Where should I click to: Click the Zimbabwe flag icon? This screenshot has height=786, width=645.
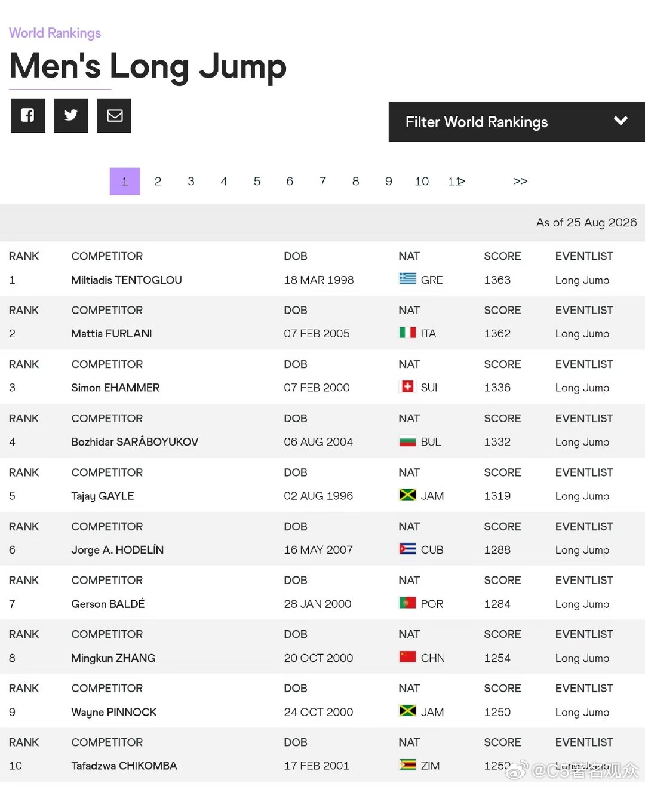407,764
